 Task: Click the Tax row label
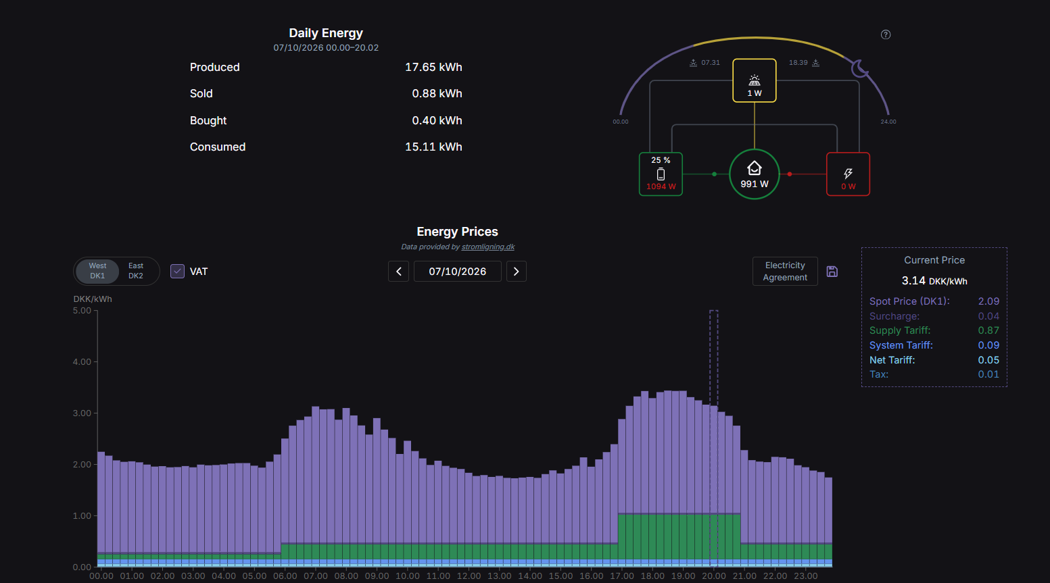coord(879,374)
